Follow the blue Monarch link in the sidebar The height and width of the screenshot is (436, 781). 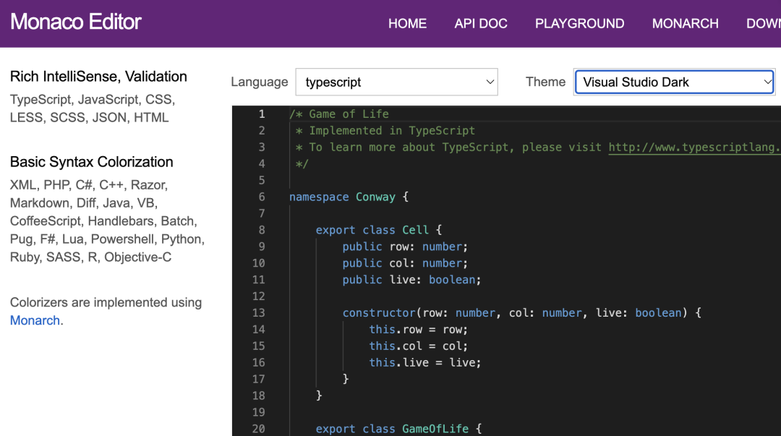click(x=35, y=320)
